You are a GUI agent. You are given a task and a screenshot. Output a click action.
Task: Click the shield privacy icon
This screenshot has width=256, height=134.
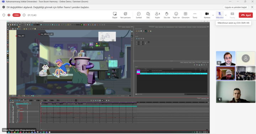coord(4,15)
